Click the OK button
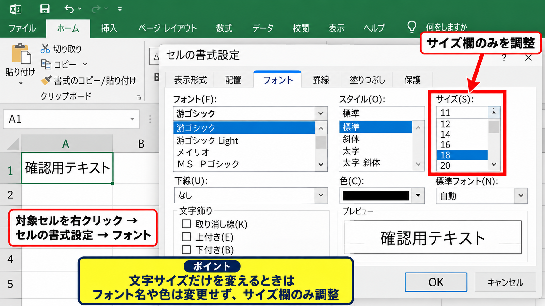 436,282
